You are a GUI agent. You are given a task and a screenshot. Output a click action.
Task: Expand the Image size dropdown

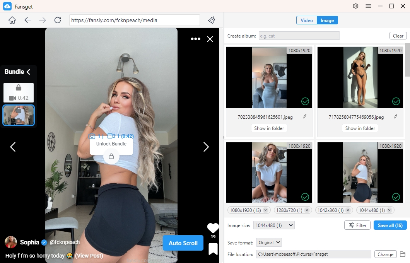[274, 225]
